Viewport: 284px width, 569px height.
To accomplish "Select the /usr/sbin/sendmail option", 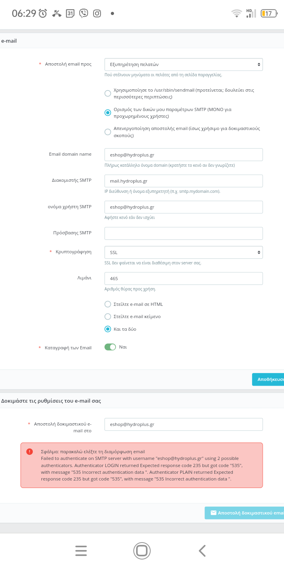I will (x=108, y=93).
